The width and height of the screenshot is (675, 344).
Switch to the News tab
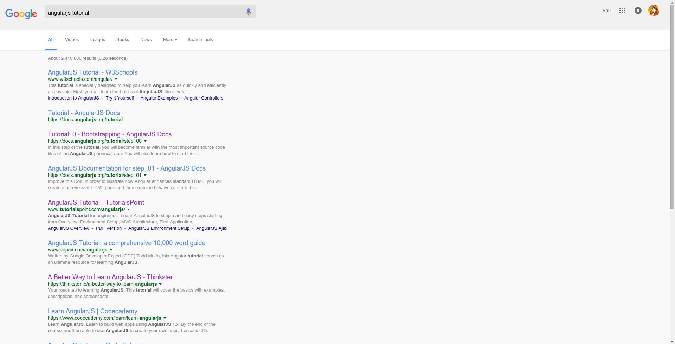coord(146,40)
